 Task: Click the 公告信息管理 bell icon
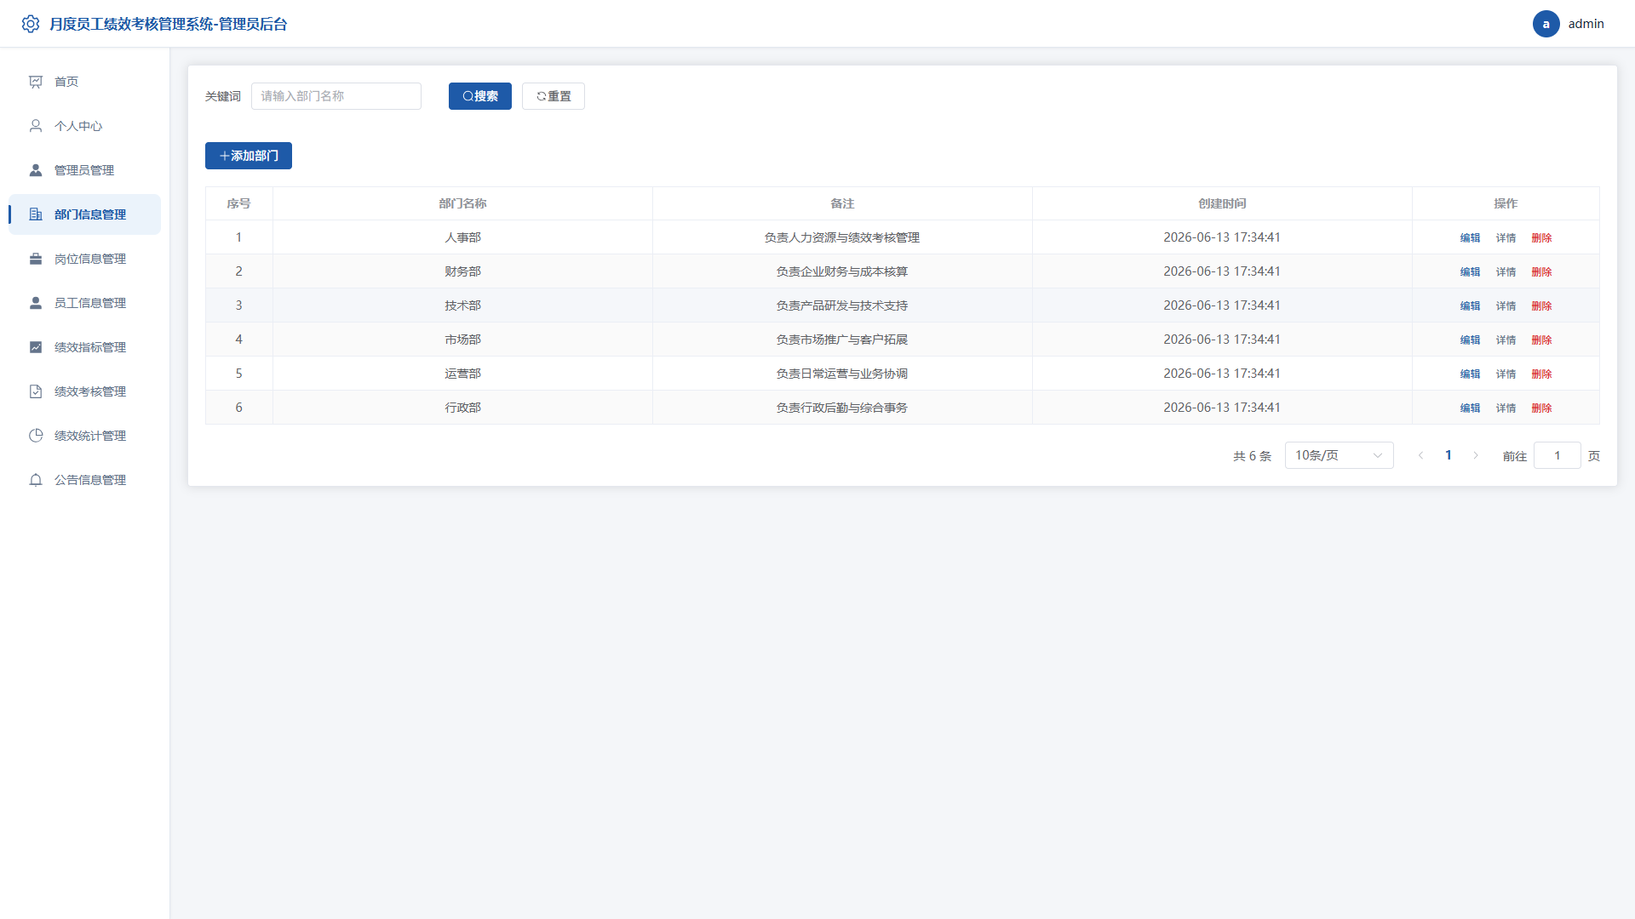(36, 480)
